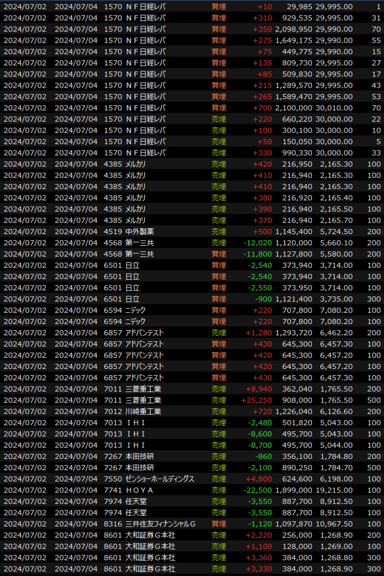The width and height of the screenshot is (384, 576).
Task: Click the +1,280 profit on アドバンテスト
Action: (258, 332)
